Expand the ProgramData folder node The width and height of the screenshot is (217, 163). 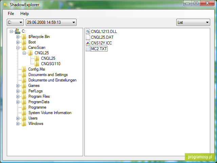pos(18,102)
